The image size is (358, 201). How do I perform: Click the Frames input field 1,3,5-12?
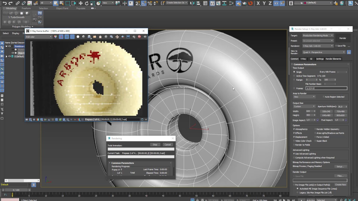pyautogui.click(x=326, y=88)
